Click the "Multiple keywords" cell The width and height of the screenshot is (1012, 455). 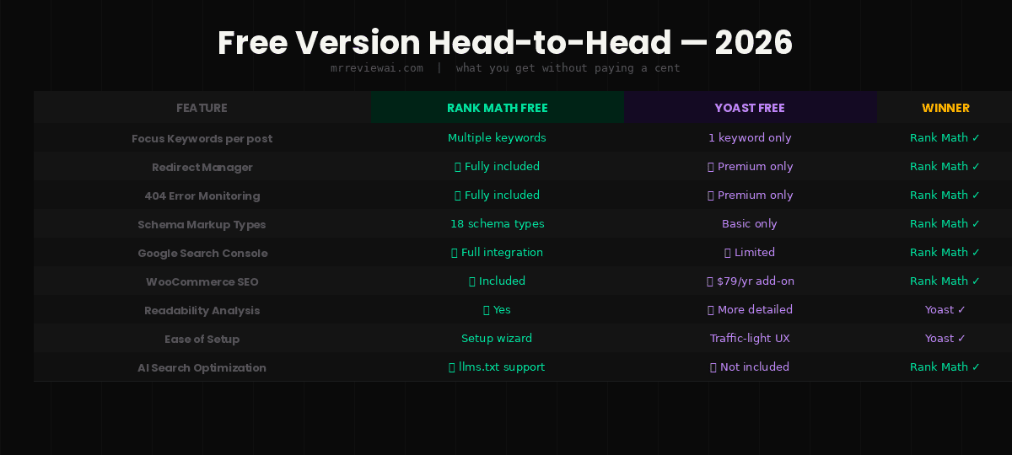[x=497, y=137]
